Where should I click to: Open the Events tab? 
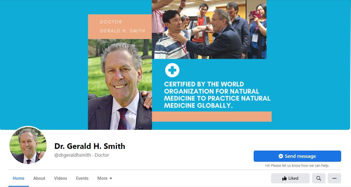(x=82, y=178)
